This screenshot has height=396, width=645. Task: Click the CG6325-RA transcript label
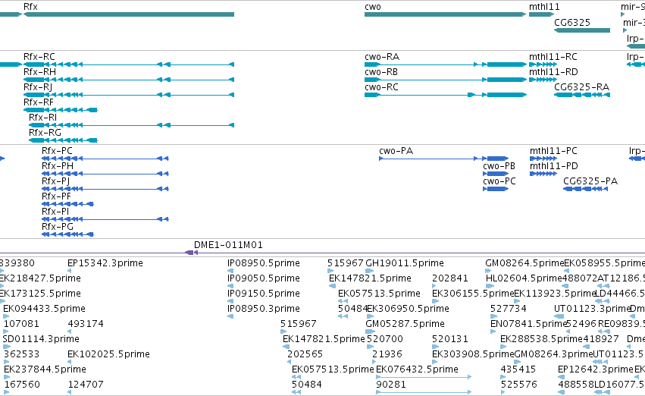(x=581, y=86)
